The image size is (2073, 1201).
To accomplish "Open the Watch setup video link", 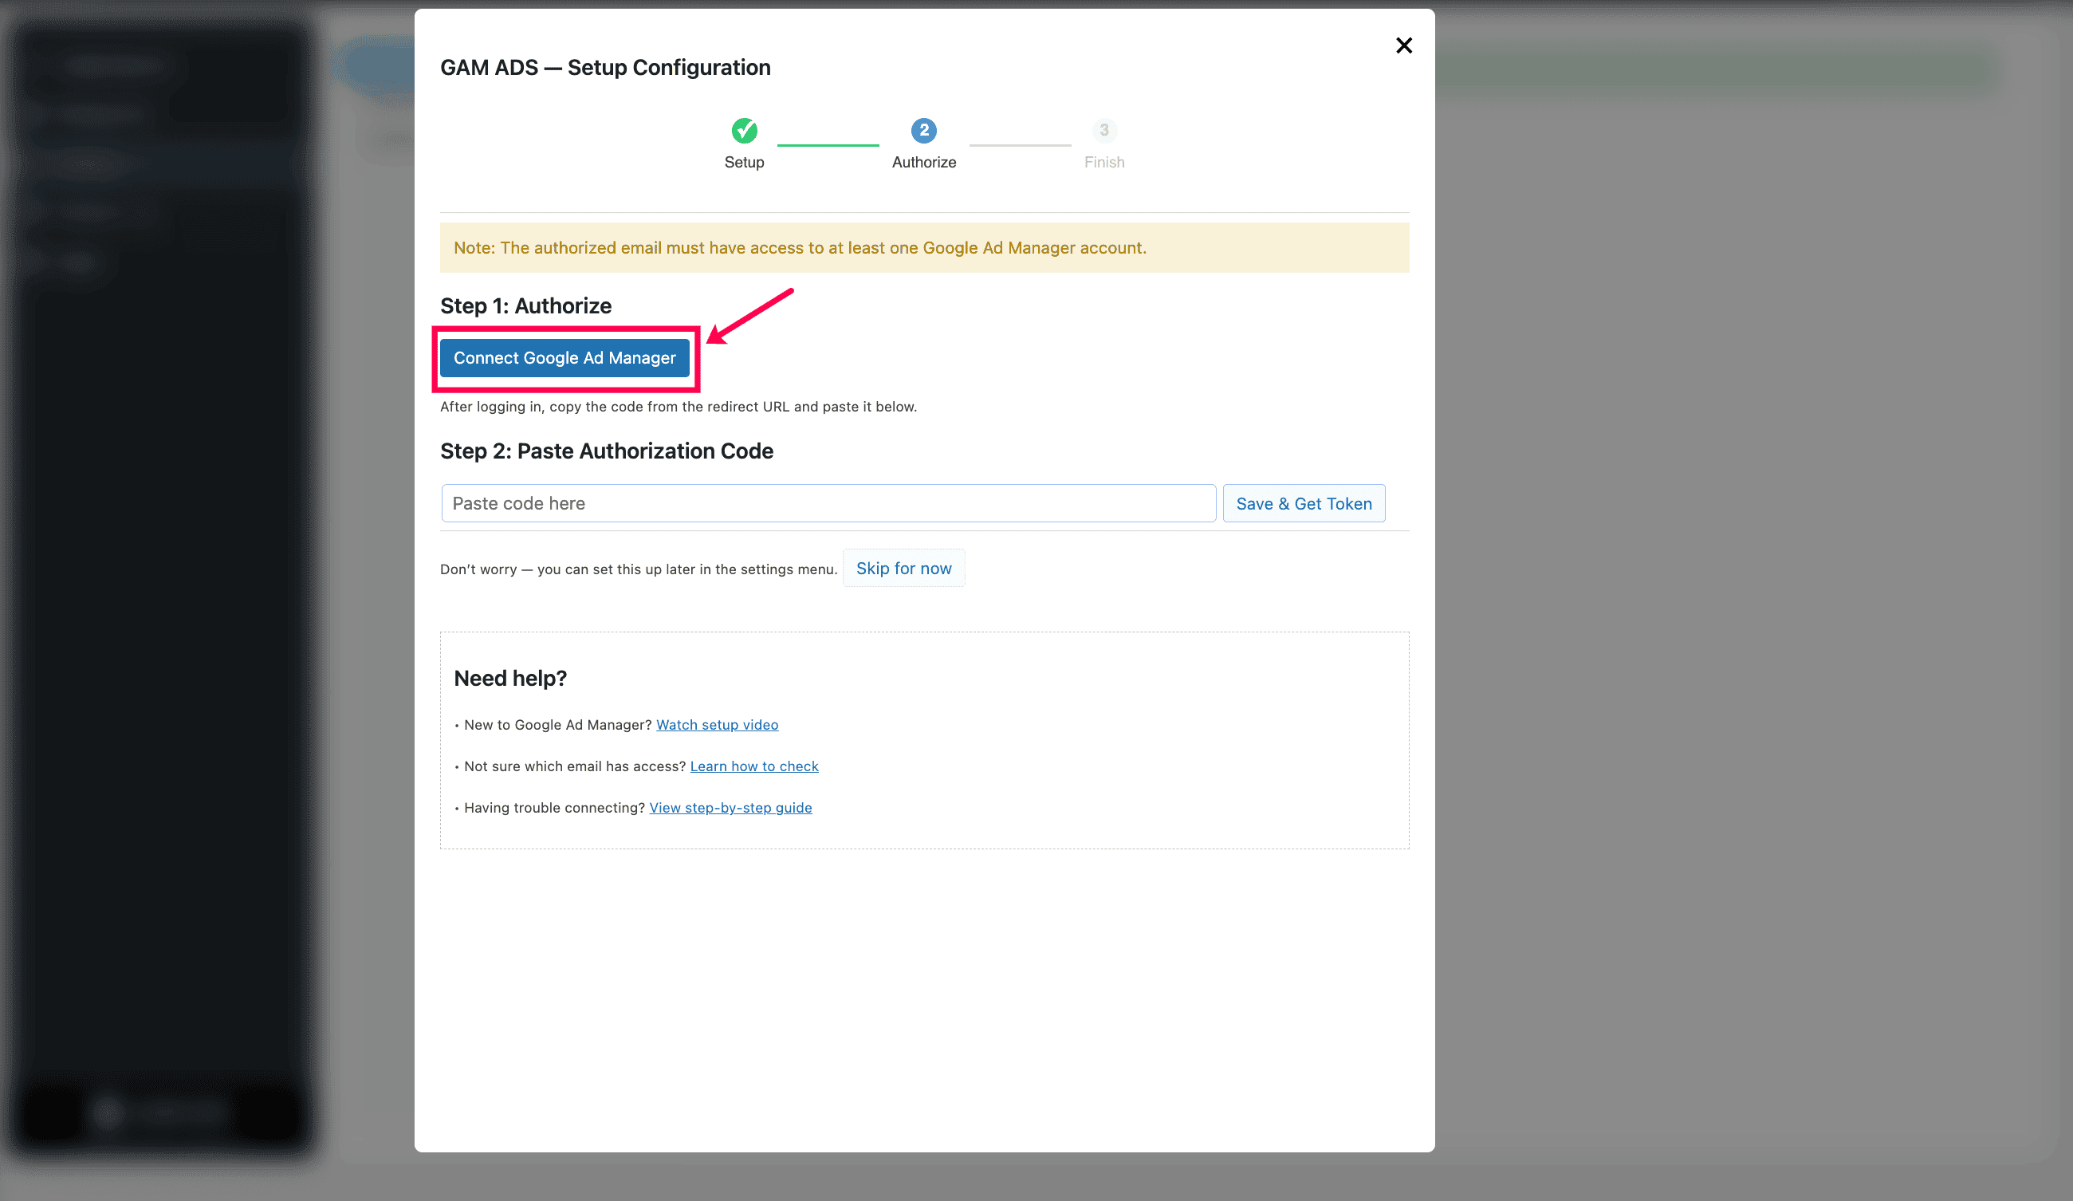I will tap(717, 725).
